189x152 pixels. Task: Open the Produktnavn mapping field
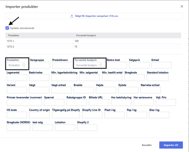tap(62, 65)
